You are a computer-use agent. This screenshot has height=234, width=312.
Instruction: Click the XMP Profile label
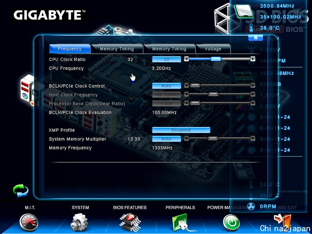[62, 130]
